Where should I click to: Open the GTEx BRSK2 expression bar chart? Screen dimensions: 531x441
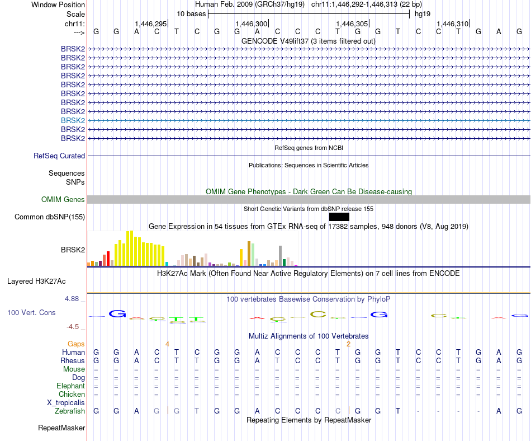pyautogui.click(x=192, y=248)
